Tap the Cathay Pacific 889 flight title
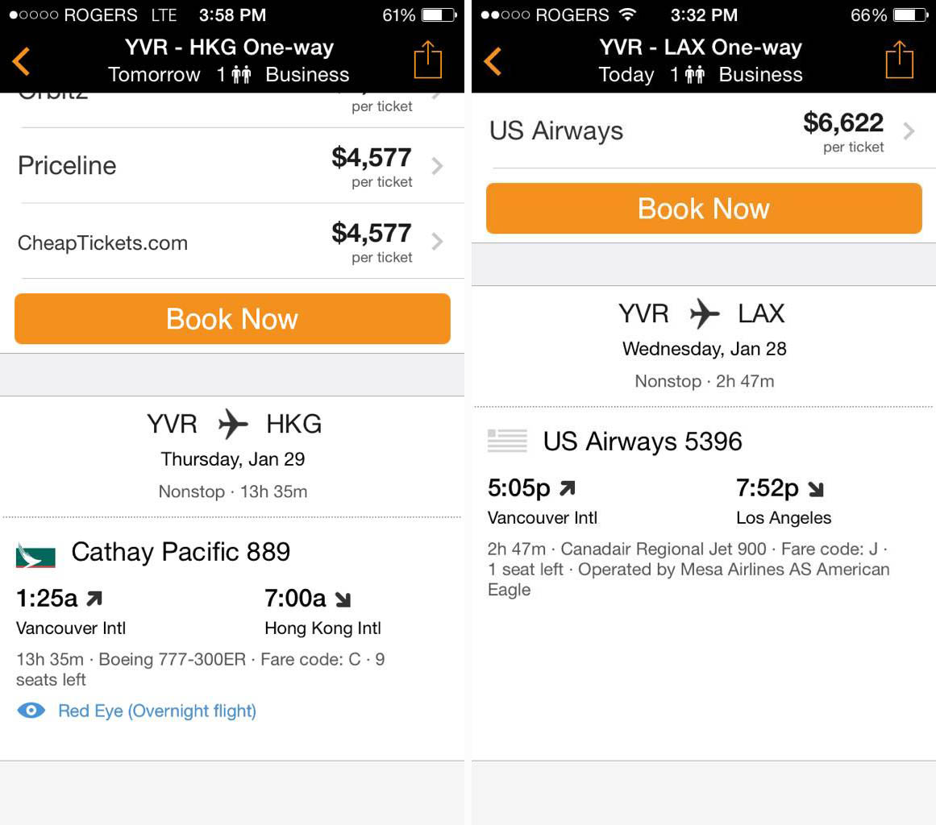The width and height of the screenshot is (936, 825). click(181, 552)
